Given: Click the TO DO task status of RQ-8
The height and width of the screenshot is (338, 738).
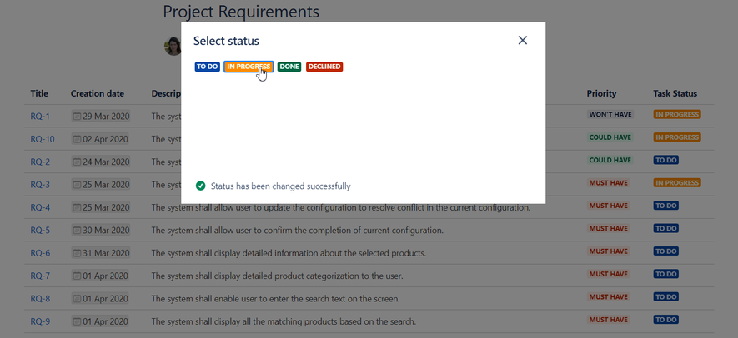Looking at the screenshot, I should [666, 296].
